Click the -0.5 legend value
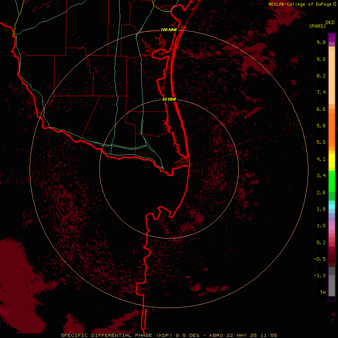This screenshot has width=338, height=338. [320, 259]
